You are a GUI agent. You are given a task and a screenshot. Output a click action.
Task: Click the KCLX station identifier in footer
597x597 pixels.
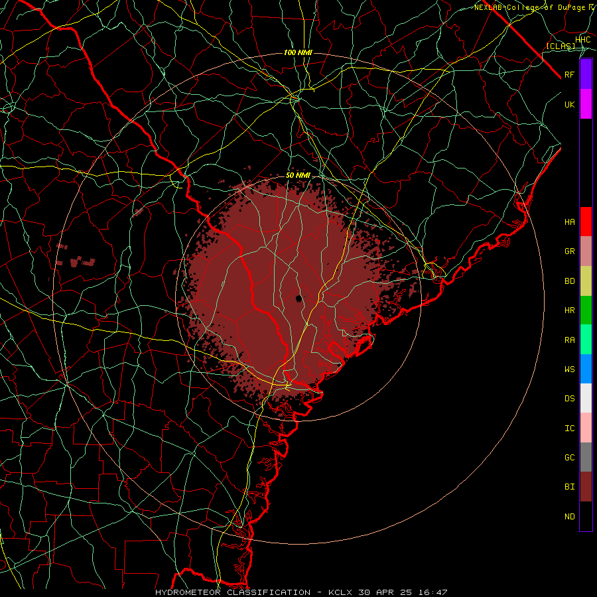click(342, 592)
